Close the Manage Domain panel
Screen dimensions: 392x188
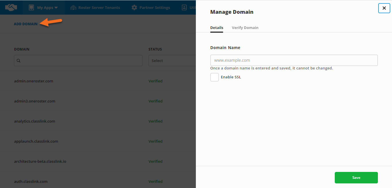384,8
